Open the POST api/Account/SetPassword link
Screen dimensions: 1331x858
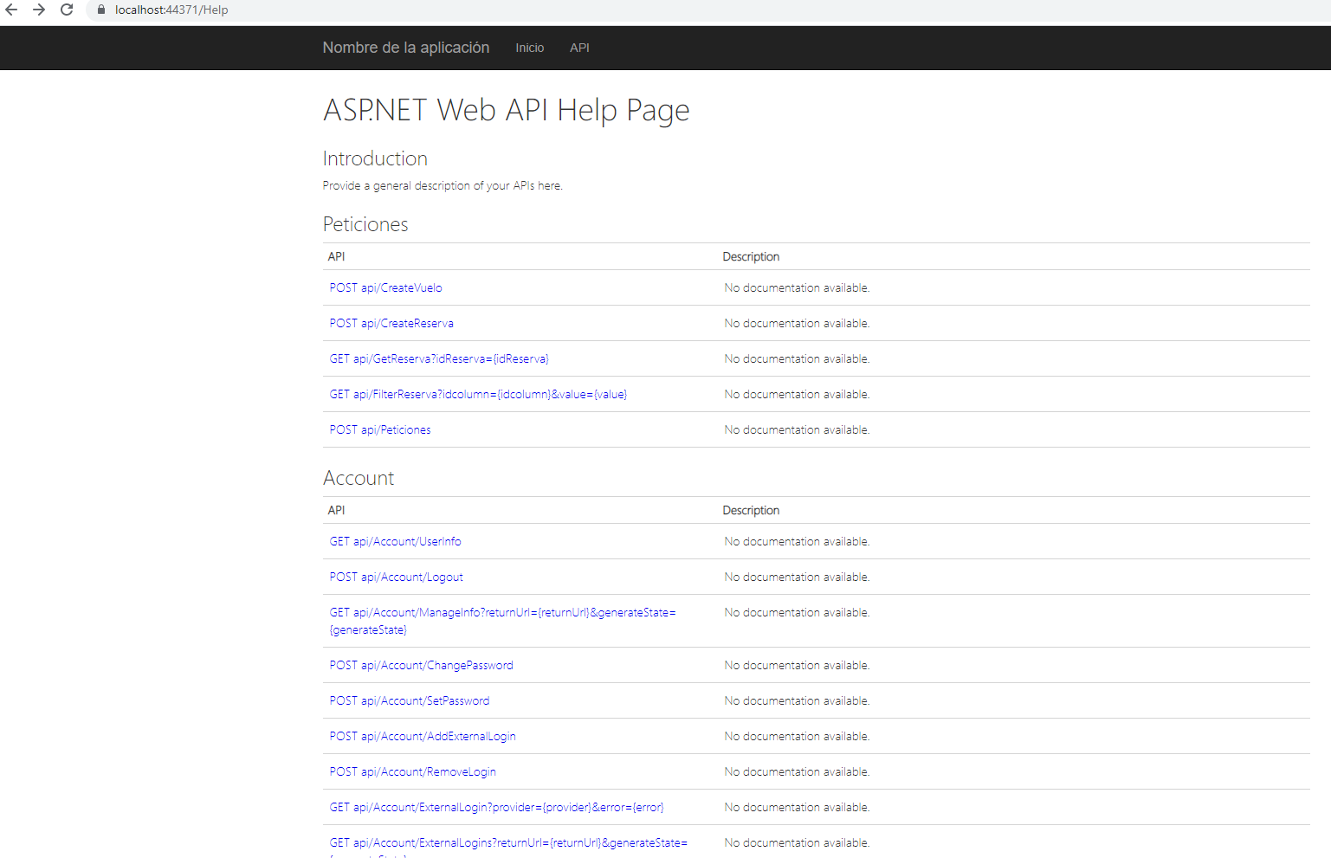point(409,700)
